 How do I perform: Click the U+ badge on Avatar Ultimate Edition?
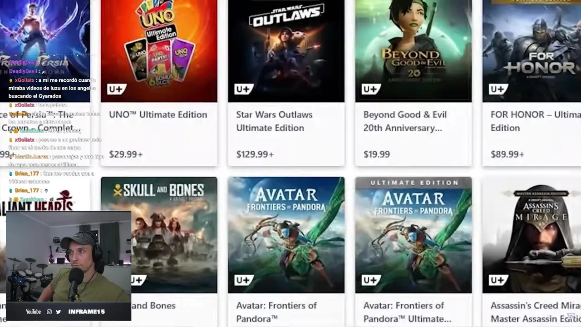pyautogui.click(x=370, y=280)
